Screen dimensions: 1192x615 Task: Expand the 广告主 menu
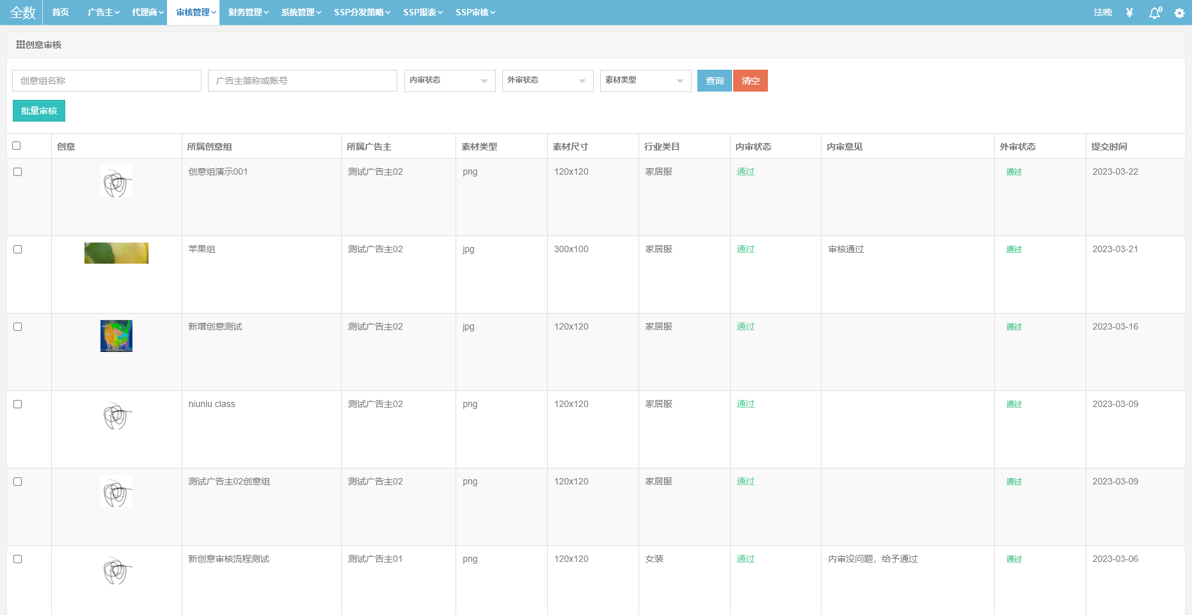click(x=104, y=13)
